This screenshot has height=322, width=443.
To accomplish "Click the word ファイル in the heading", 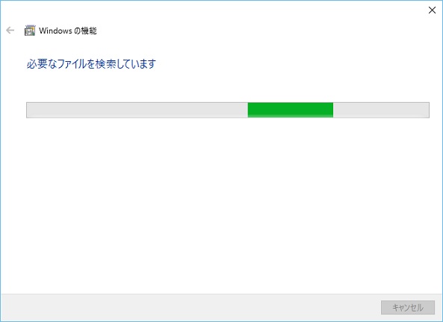I will [x=72, y=64].
